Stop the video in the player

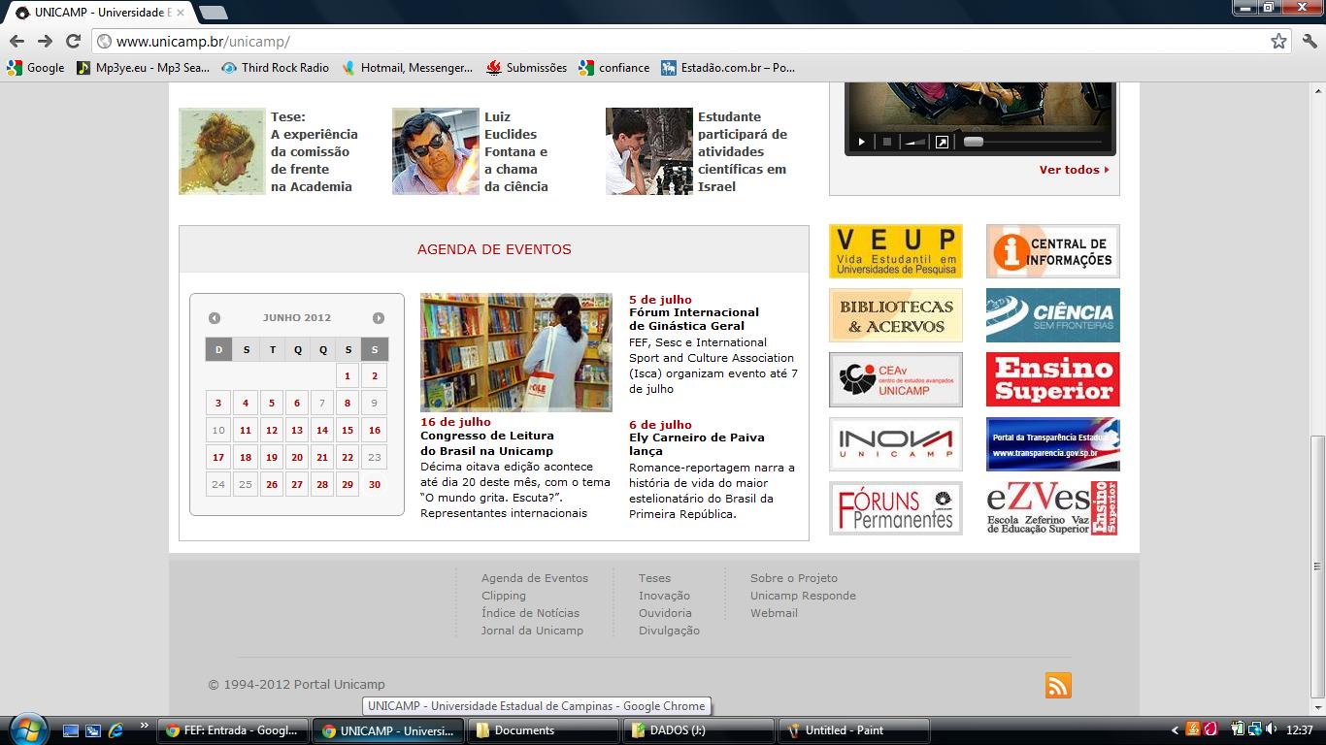pyautogui.click(x=886, y=142)
